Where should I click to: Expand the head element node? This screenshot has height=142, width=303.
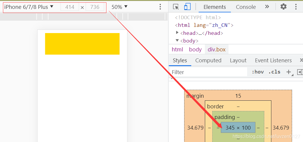click(177, 33)
